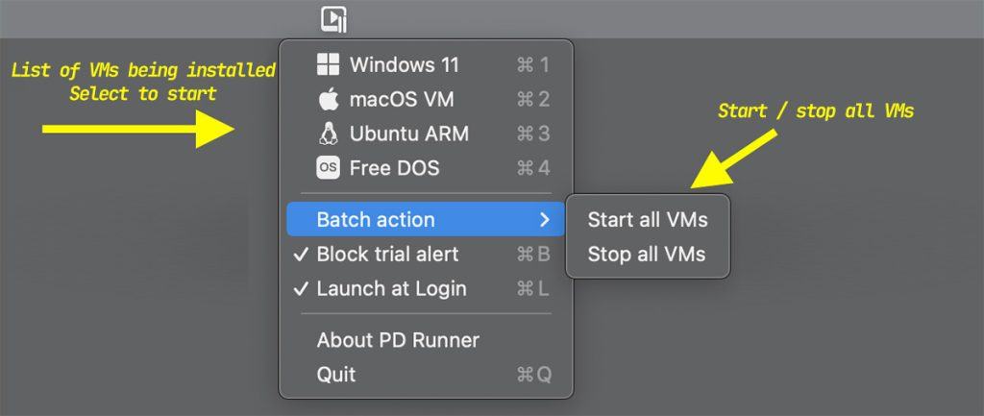This screenshot has height=416, width=984.
Task: Click the Launch at Login label
Action: (392, 288)
